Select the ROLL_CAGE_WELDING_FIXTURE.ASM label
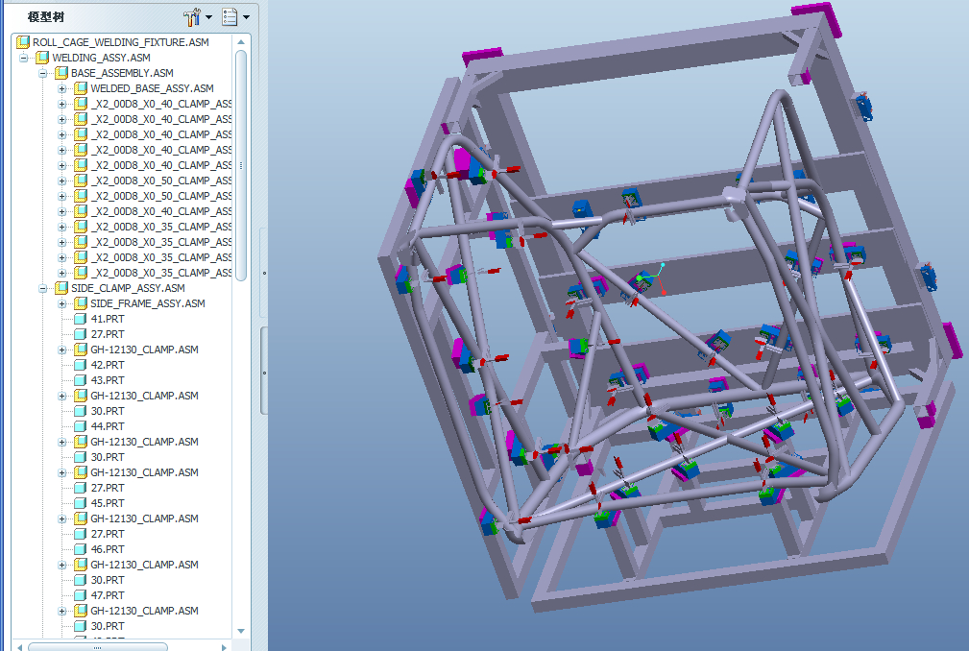Viewport: 969px width, 651px height. coord(120,42)
